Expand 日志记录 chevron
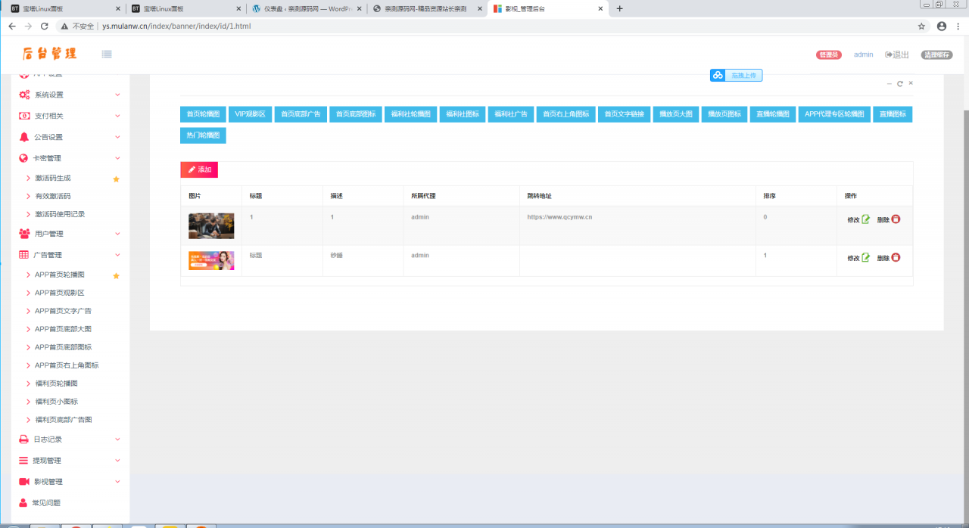Screen dimensions: 969x528 pos(117,439)
